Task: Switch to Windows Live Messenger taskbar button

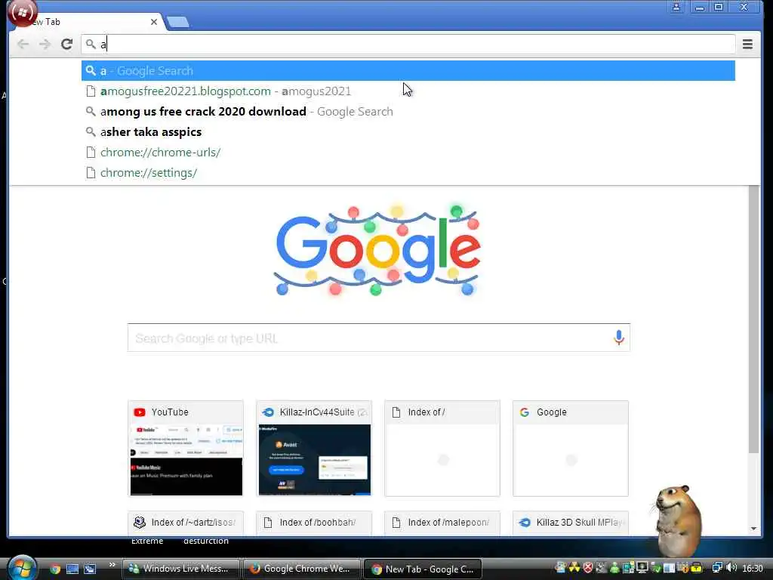Action: [180, 569]
